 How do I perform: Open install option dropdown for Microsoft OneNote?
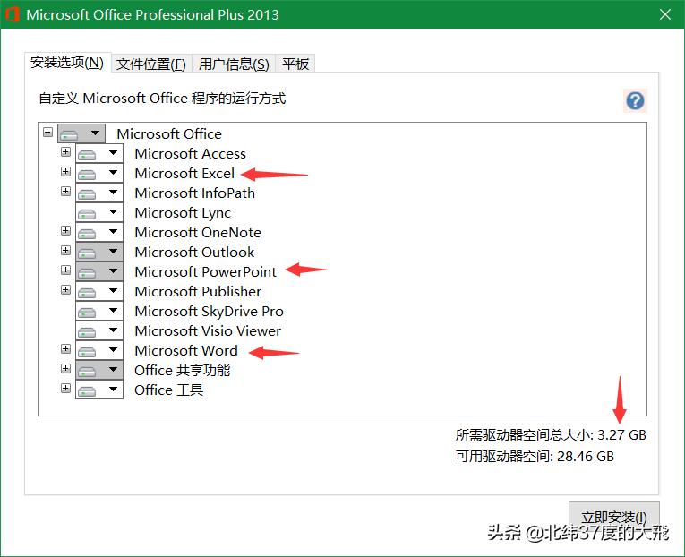(99, 232)
